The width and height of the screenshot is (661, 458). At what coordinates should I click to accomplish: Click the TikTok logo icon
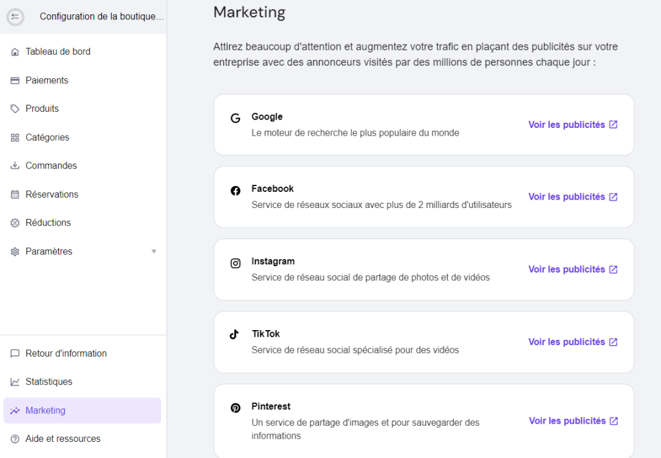point(234,335)
